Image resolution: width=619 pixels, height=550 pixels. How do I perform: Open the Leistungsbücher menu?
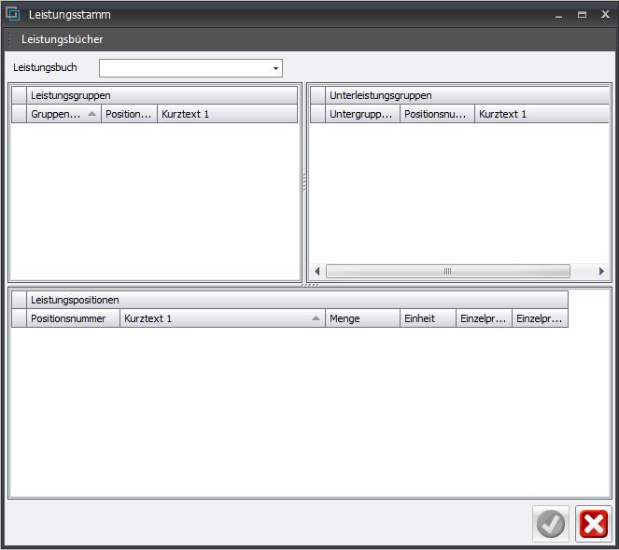62,39
